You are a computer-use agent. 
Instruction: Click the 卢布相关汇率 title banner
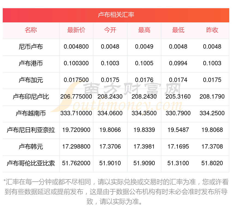point(116,15)
